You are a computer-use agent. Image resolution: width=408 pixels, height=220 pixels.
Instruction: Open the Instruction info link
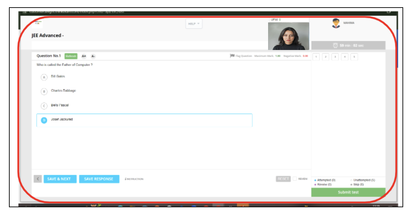coord(134,179)
